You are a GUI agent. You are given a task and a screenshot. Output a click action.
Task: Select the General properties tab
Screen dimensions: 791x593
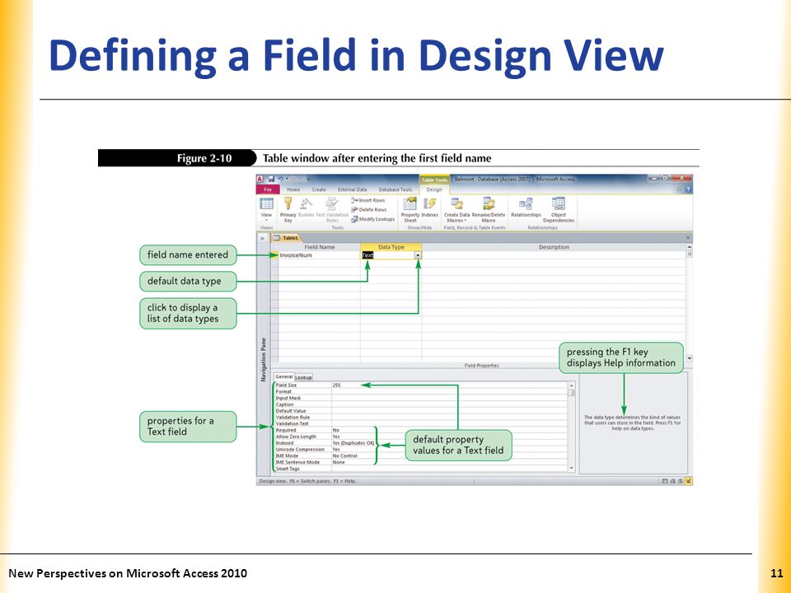point(284,376)
